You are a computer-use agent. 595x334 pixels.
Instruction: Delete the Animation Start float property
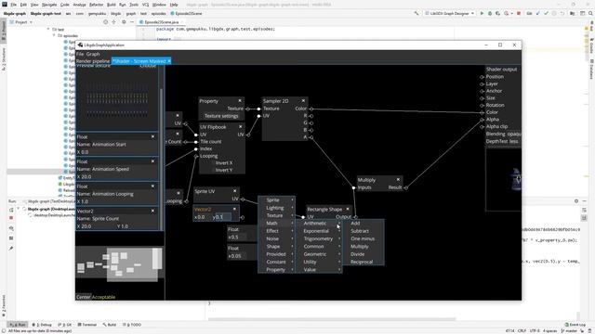pyautogui.click(x=152, y=136)
